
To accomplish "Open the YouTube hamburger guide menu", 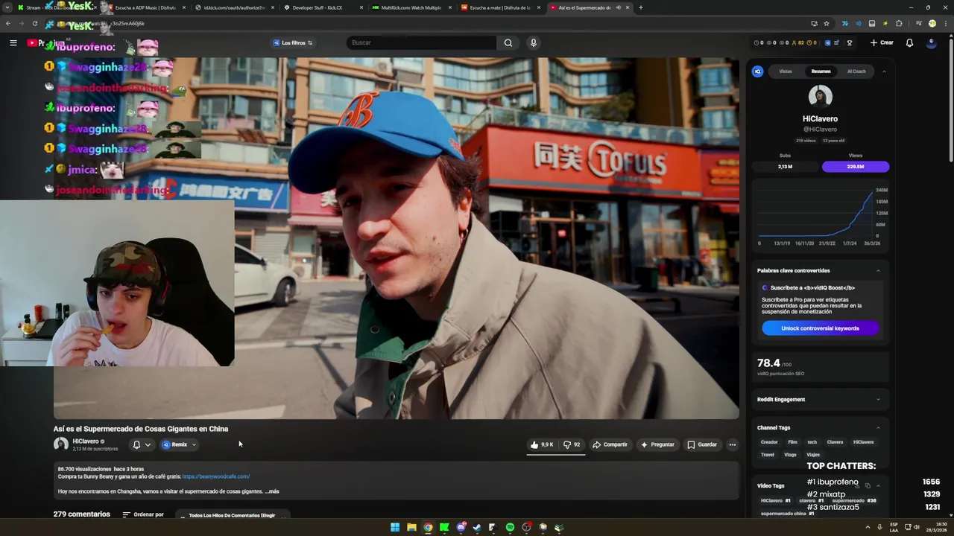I will [13, 42].
